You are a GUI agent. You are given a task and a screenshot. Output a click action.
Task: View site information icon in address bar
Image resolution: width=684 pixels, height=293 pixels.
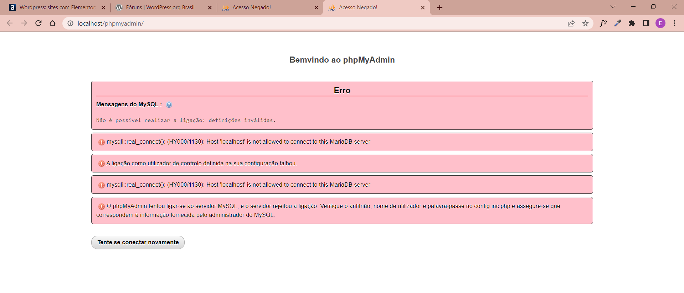point(71,23)
